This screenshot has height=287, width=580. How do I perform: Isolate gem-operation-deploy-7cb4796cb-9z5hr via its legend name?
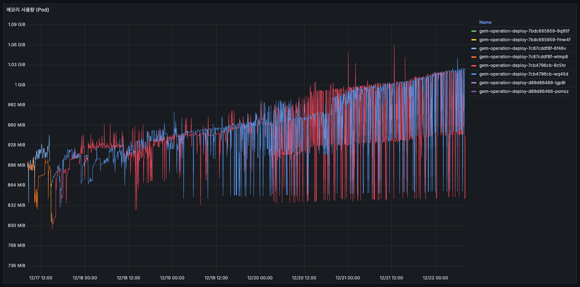pyautogui.click(x=522, y=65)
